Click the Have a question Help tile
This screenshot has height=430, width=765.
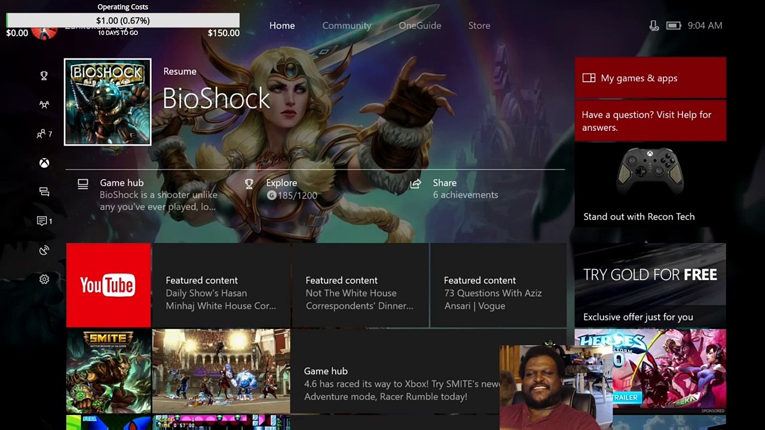point(650,121)
